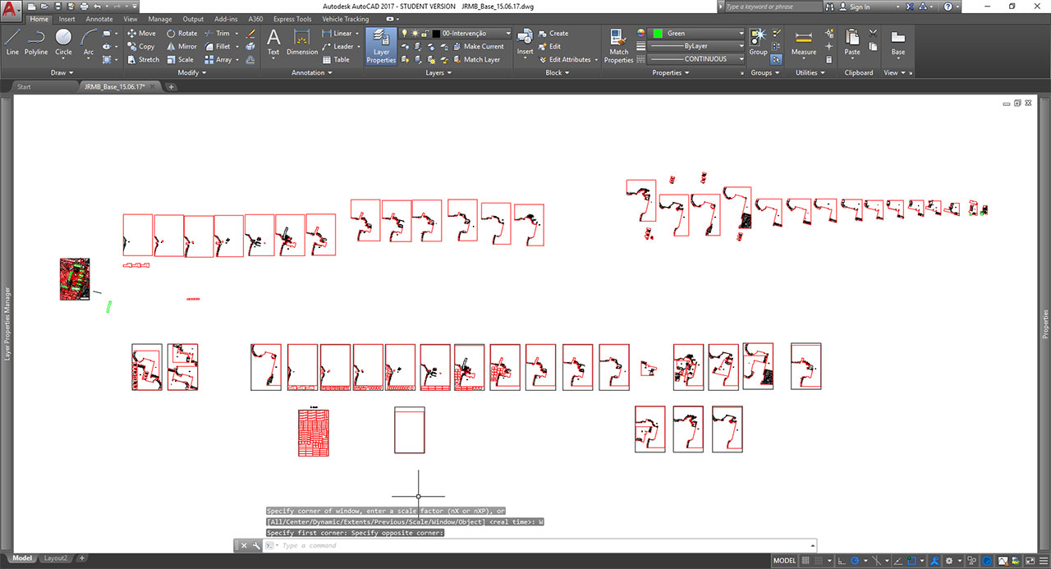Expand the Draw panel

(62, 72)
